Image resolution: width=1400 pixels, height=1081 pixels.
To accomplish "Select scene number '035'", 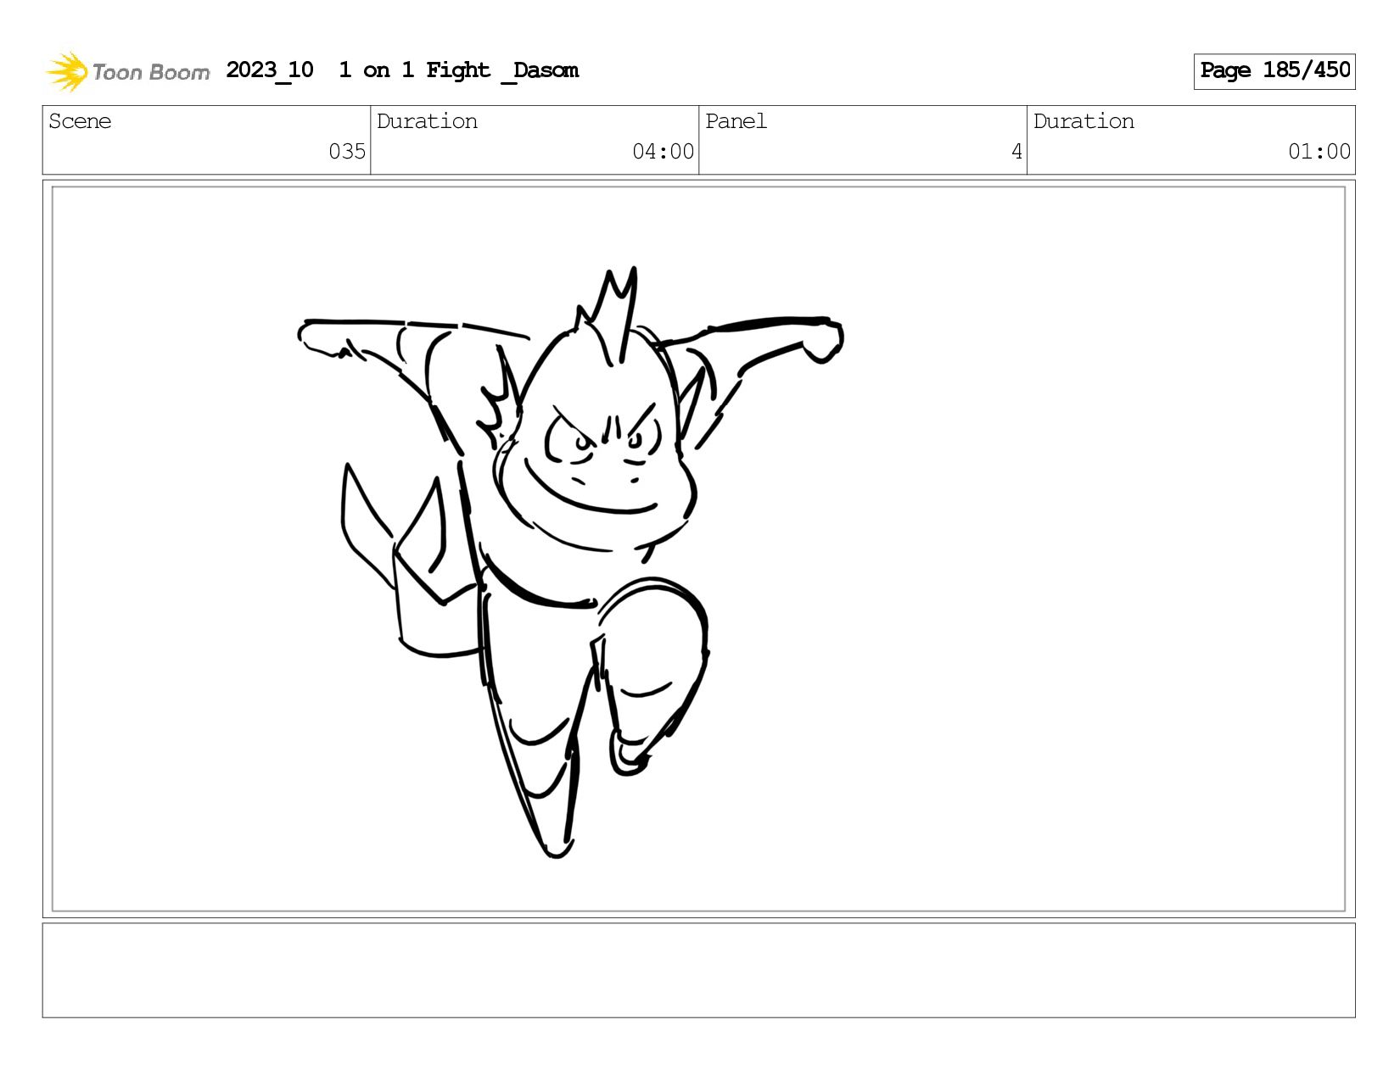I will point(347,152).
